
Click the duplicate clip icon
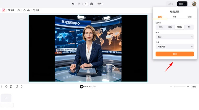[17, 86]
